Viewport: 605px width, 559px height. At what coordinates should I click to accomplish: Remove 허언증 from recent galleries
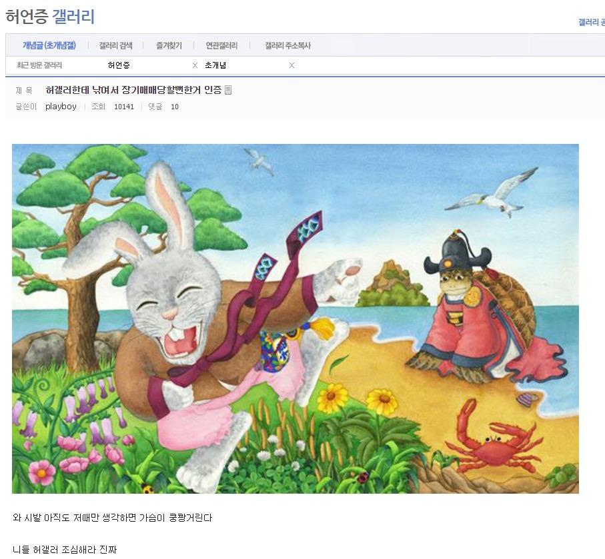195,65
